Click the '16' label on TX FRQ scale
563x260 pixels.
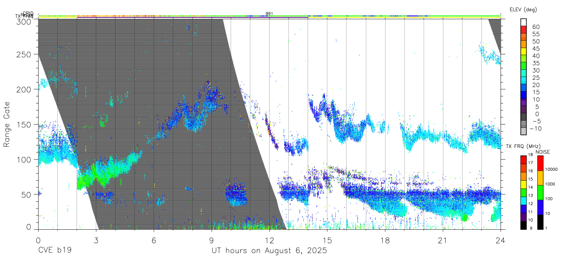click(x=530, y=171)
